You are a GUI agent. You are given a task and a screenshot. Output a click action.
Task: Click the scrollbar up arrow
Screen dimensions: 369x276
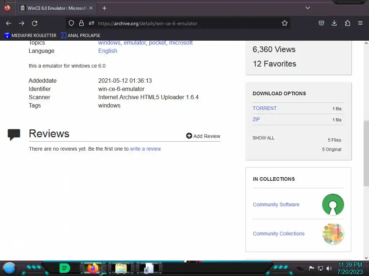[366, 43]
